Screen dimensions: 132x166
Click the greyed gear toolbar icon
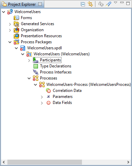click(x=101, y=4)
